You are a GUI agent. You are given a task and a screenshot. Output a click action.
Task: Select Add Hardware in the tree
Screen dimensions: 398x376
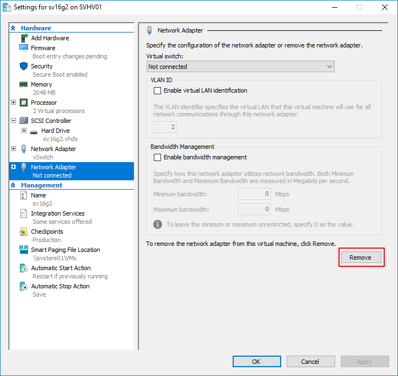click(50, 38)
